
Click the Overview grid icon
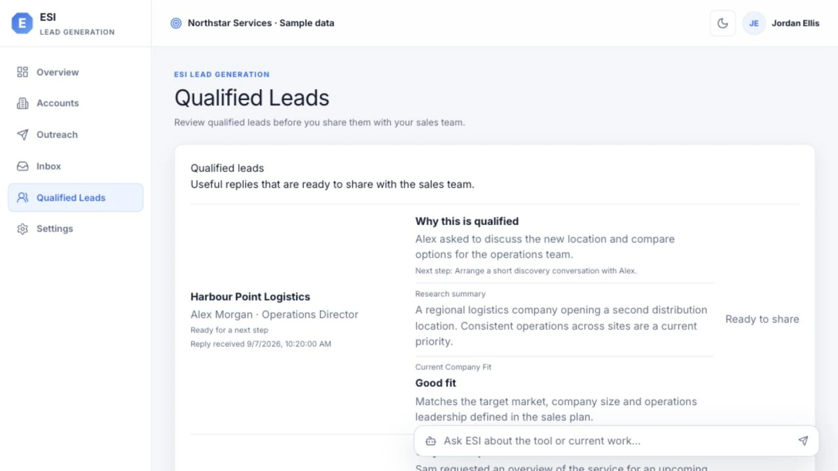point(22,72)
